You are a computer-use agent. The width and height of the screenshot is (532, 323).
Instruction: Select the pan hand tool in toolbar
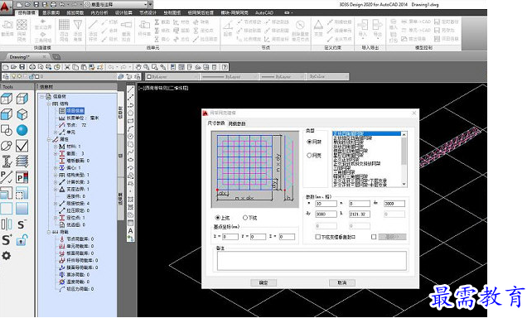pyautogui.click(x=138, y=67)
